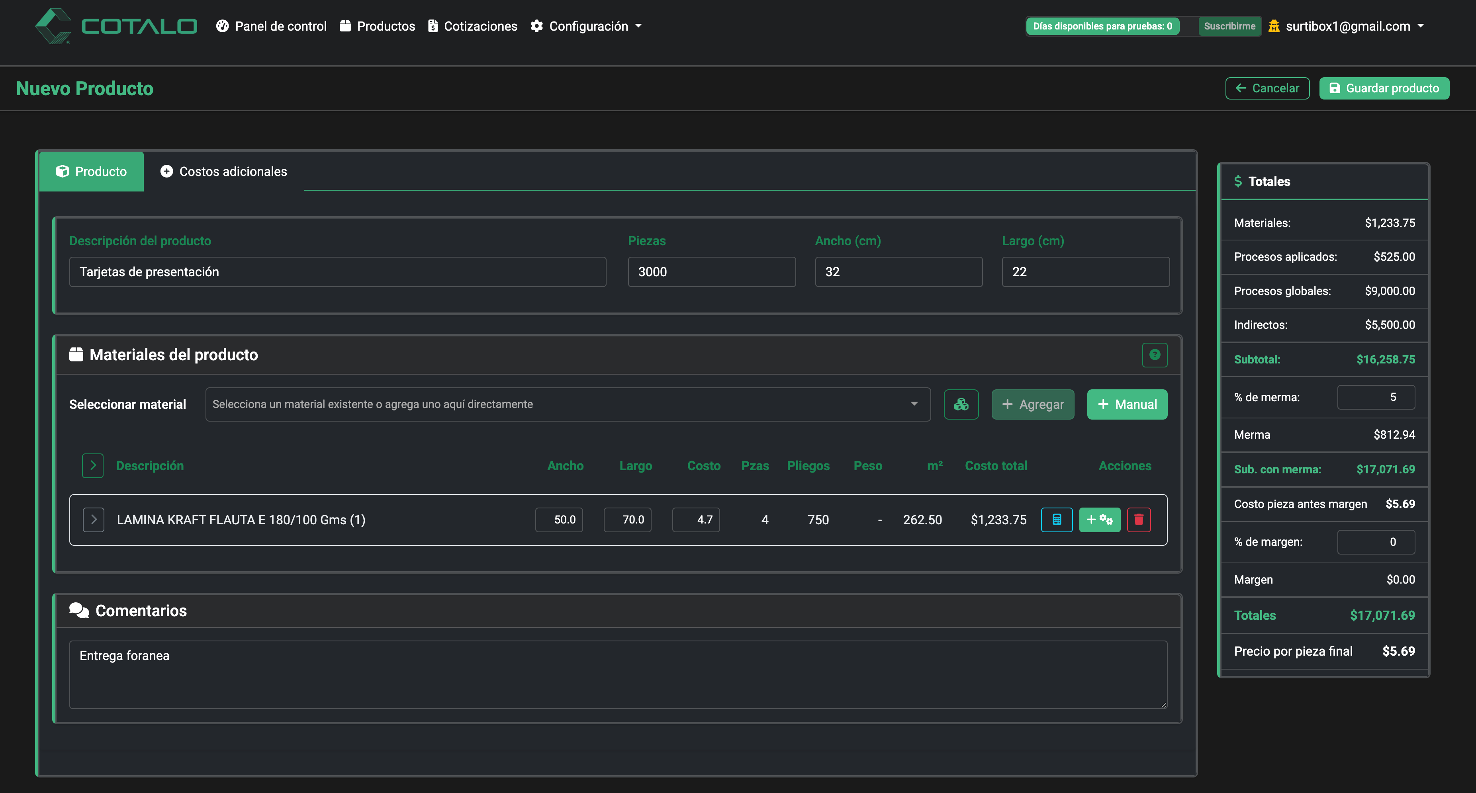Click Guardar producto button
Viewport: 1476px width, 793px height.
pos(1384,88)
